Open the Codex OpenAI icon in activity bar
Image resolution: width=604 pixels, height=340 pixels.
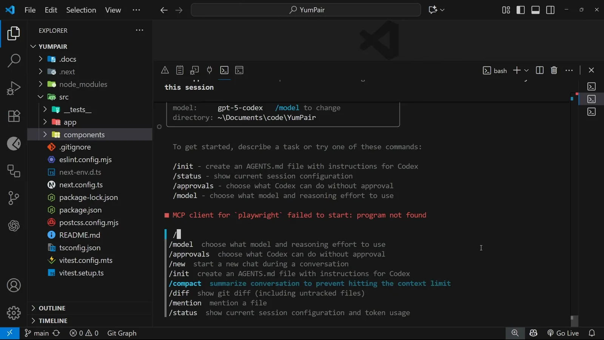tap(14, 226)
